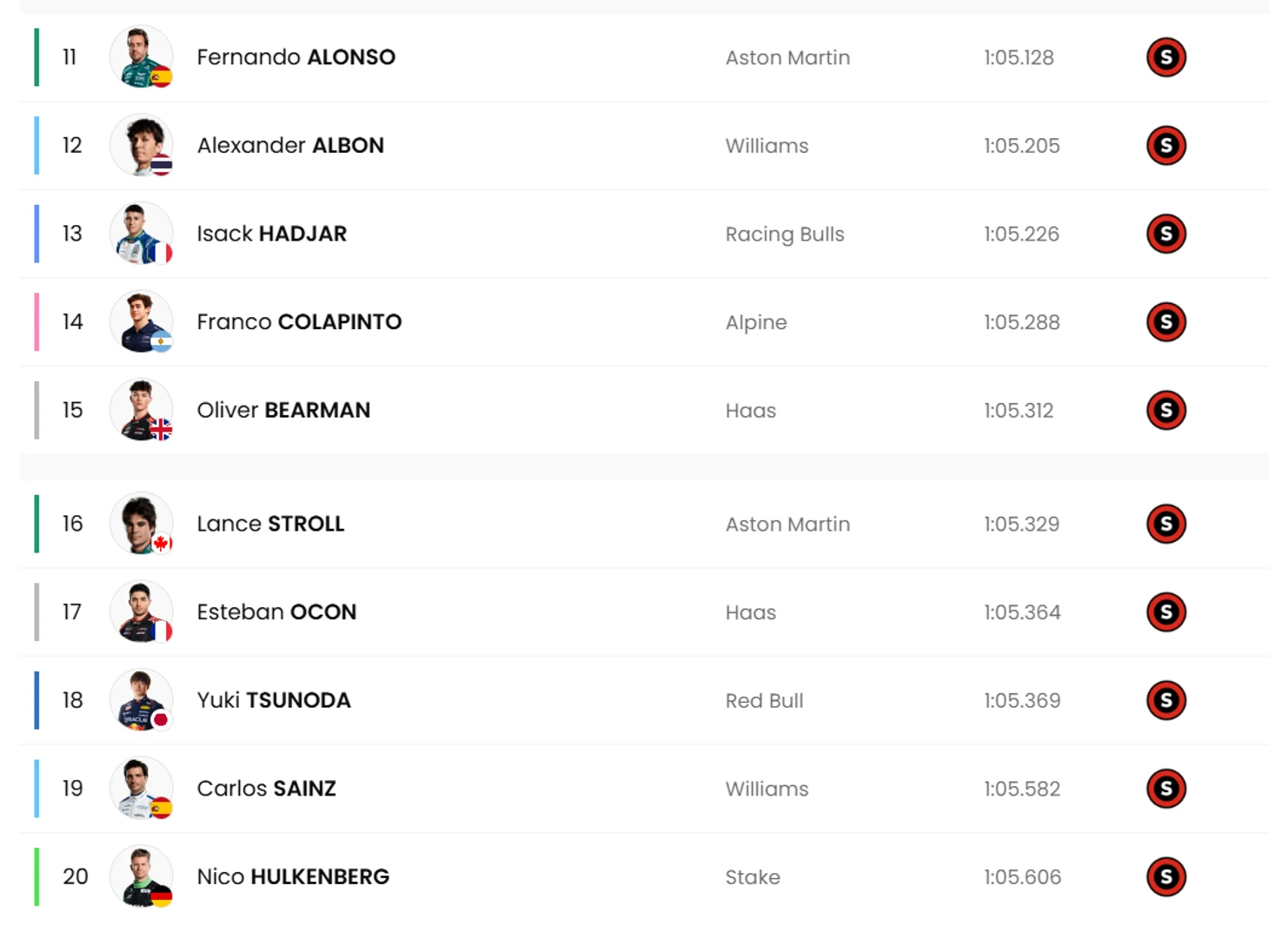
Task: Click the soft tyre icon in Hadjar's row
Action: click(1166, 234)
